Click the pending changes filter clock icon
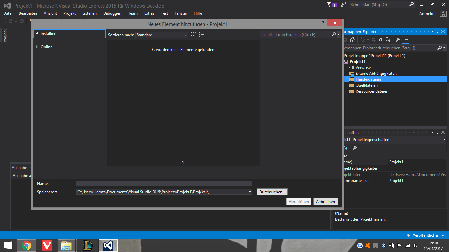 click(363, 40)
